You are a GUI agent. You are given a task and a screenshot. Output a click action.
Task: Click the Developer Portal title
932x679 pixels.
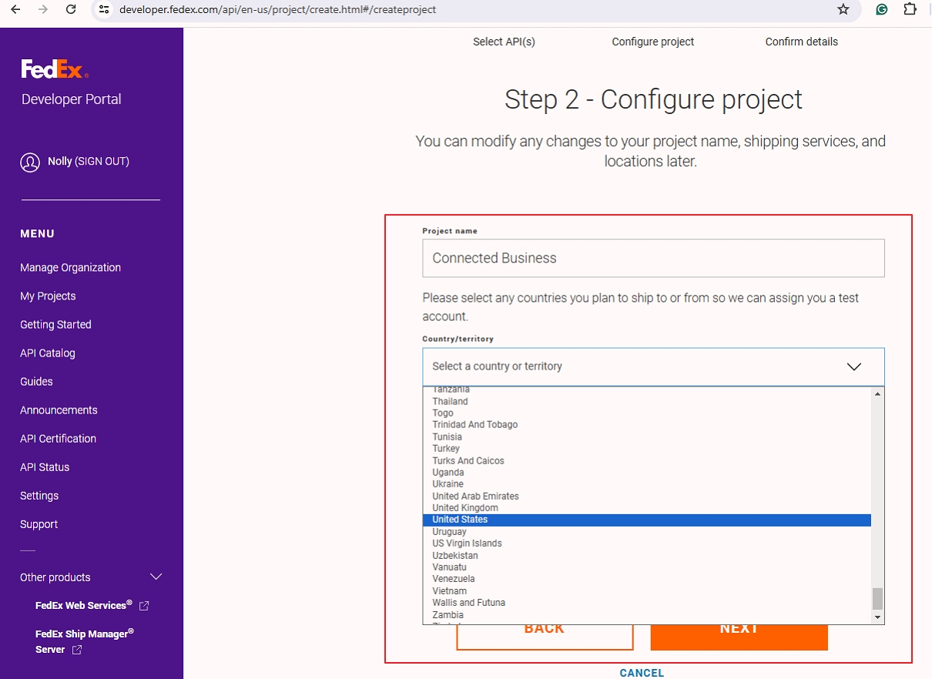[72, 99]
